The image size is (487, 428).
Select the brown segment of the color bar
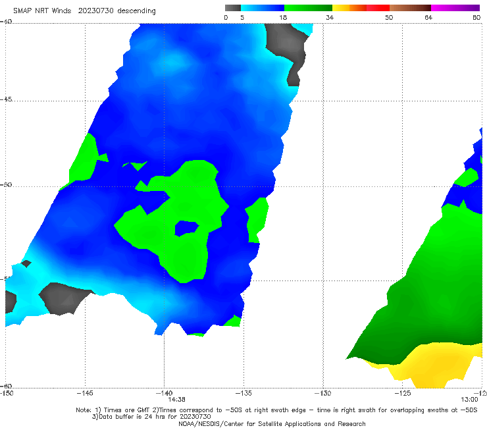pos(410,8)
